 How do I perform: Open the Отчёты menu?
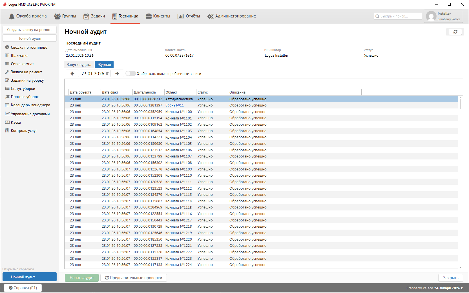[x=189, y=16]
